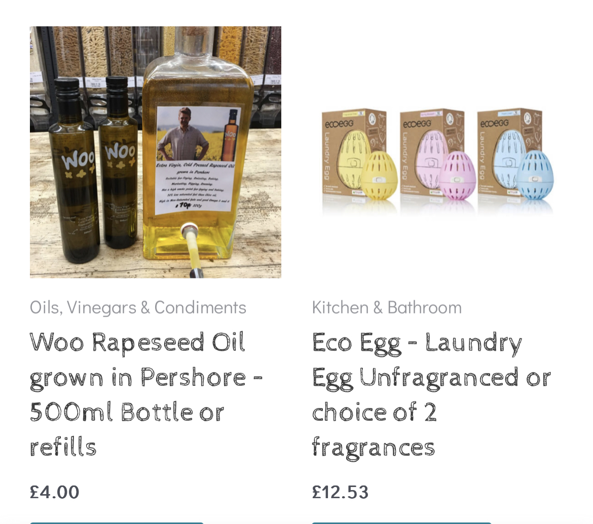This screenshot has height=524, width=593.
Task: Open the Woo Rapeseed Oil product photo
Action: (x=156, y=152)
